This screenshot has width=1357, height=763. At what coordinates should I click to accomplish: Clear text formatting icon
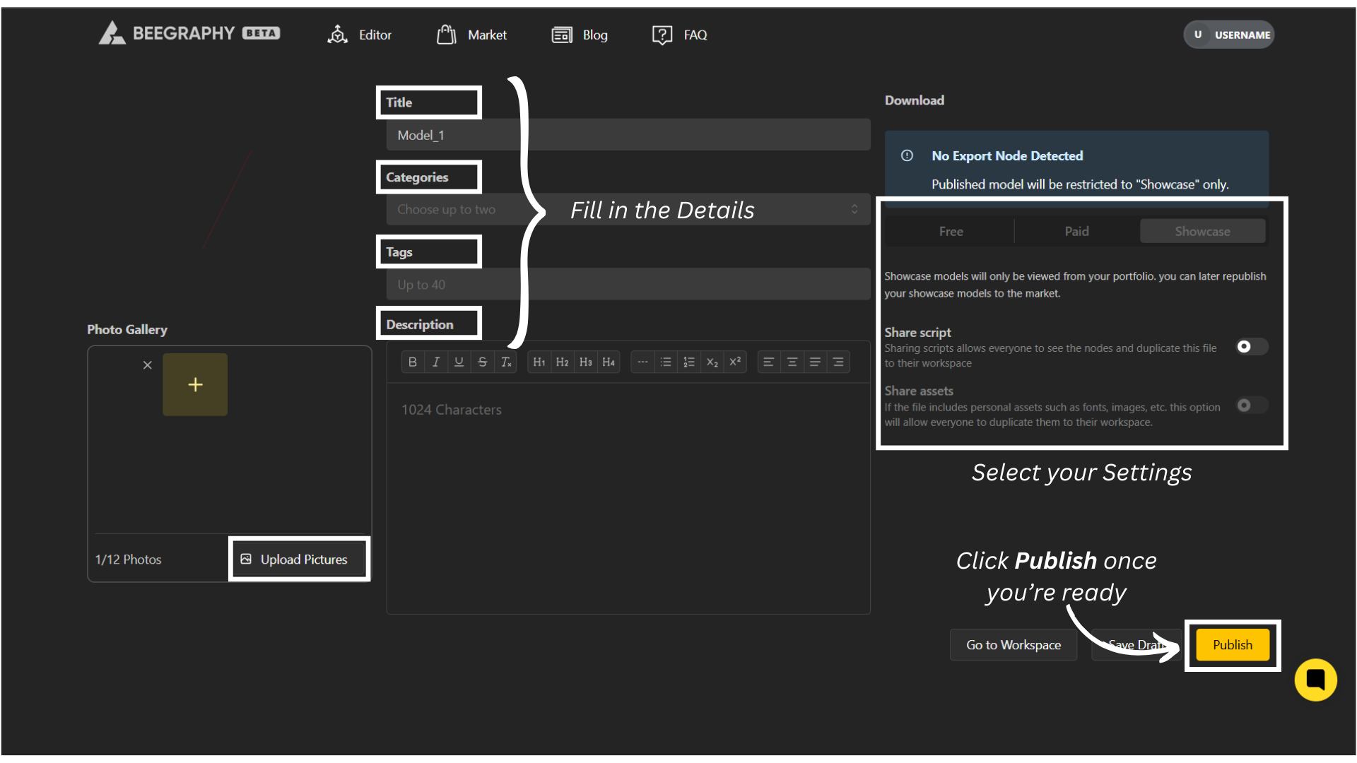pyautogui.click(x=506, y=362)
